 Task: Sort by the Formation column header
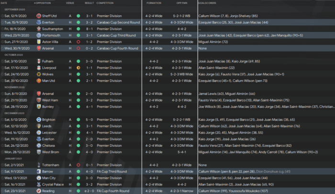pos(154,3)
